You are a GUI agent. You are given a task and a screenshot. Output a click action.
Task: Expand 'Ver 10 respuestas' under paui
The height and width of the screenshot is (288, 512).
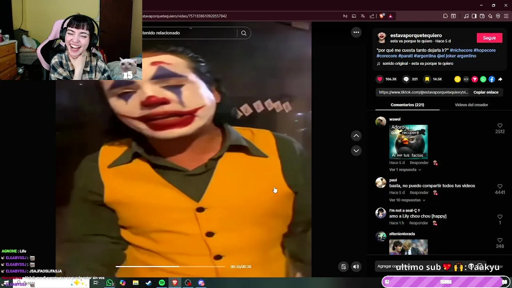407,200
